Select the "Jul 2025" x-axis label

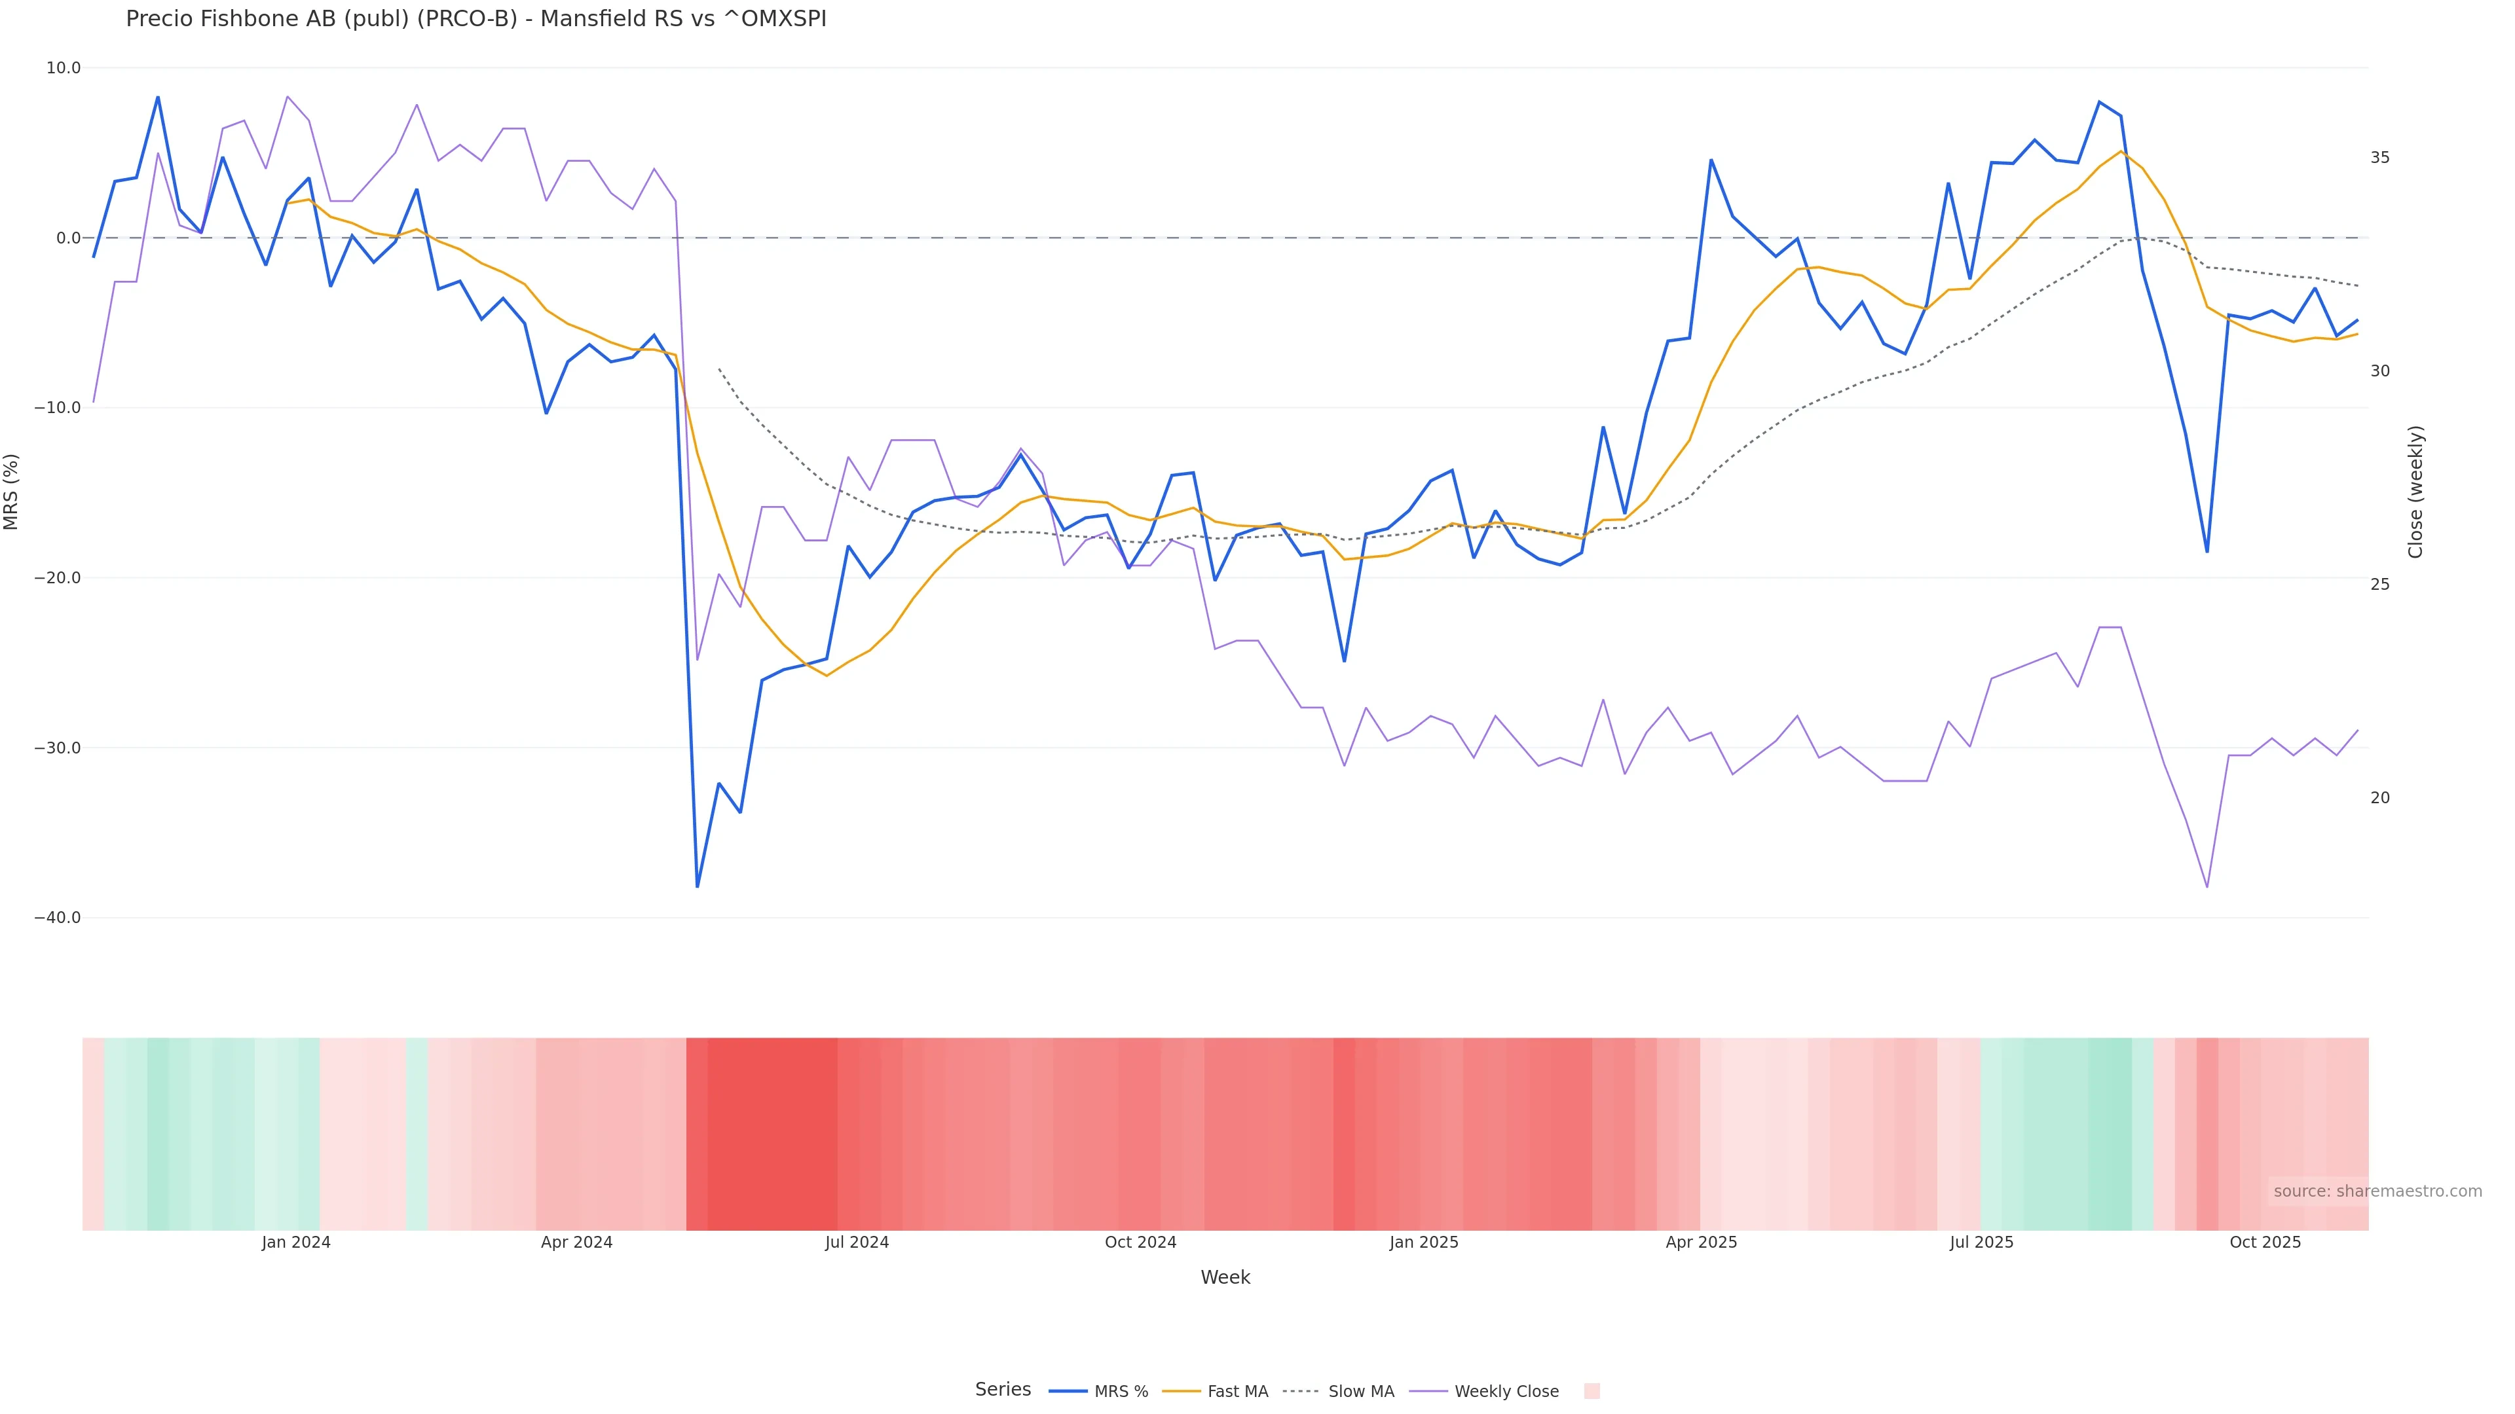1981,1243
